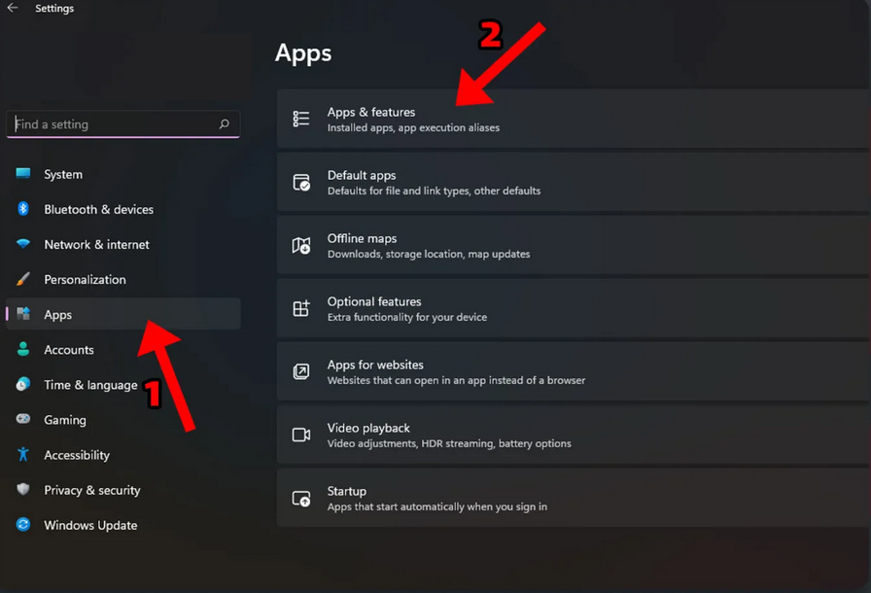Click the search magnifier icon
This screenshot has width=871, height=593.
225,124
